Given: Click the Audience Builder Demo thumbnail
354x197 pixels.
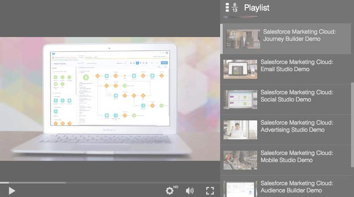Looking at the screenshot, I should pyautogui.click(x=240, y=189).
